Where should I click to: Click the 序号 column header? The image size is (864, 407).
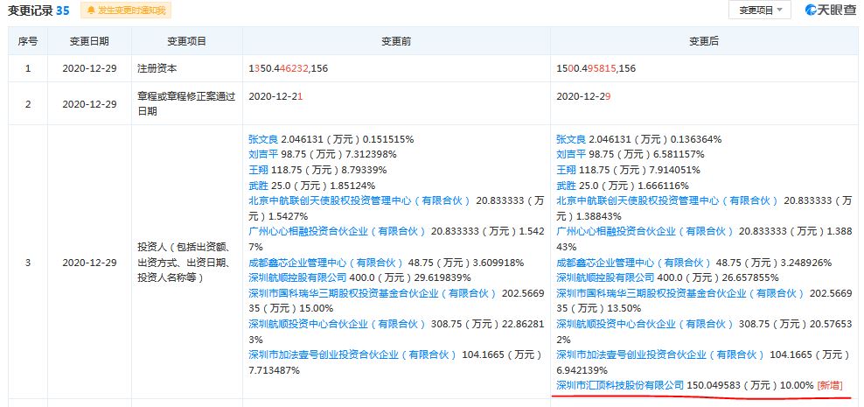coord(28,41)
